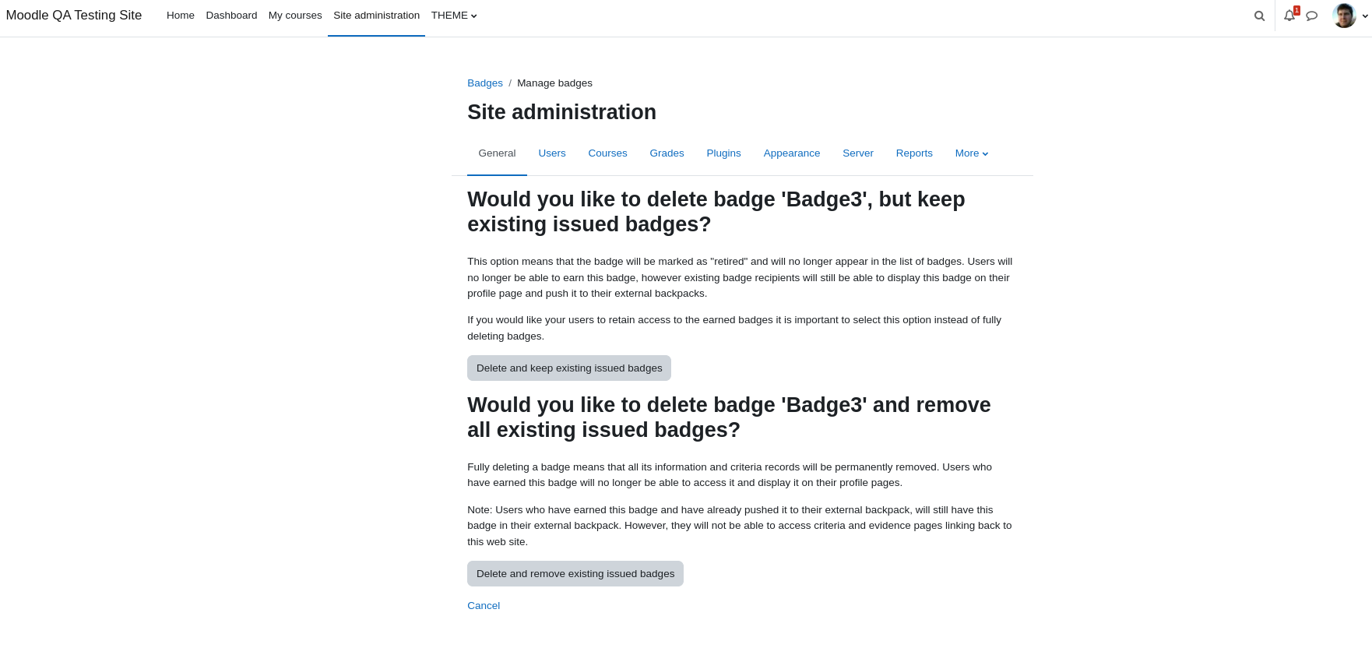Go to Home in top navigation
The height and width of the screenshot is (648, 1372).
click(181, 16)
